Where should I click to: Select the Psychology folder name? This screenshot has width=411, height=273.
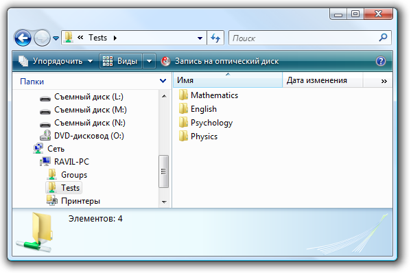pyautogui.click(x=211, y=123)
